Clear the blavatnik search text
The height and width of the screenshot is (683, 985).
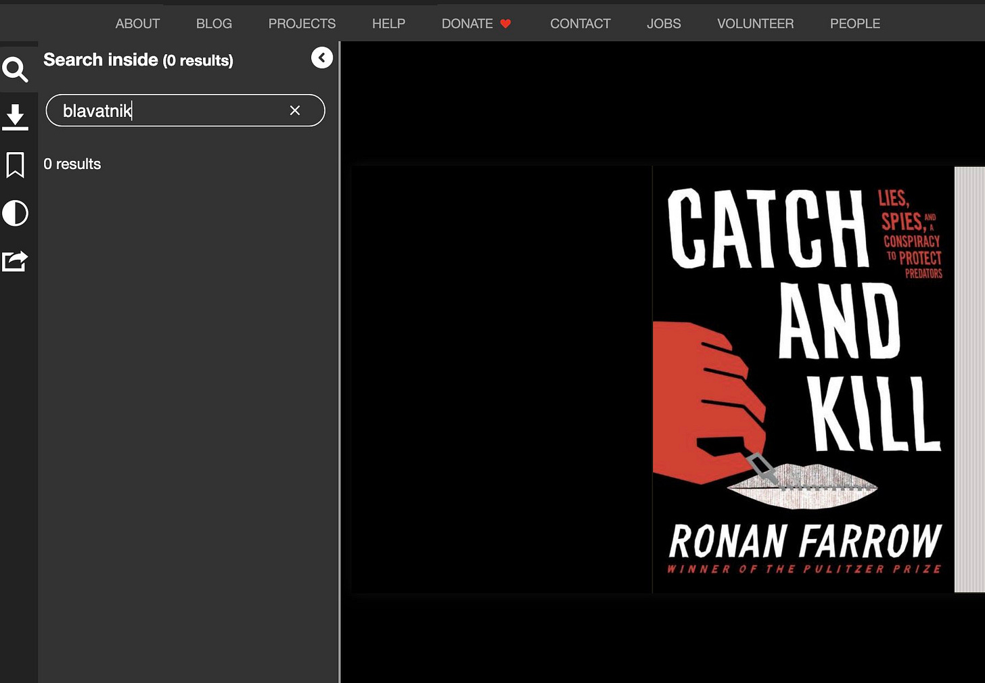point(295,110)
